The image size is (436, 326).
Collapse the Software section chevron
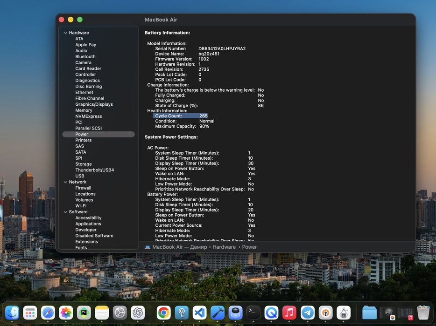[x=65, y=212]
